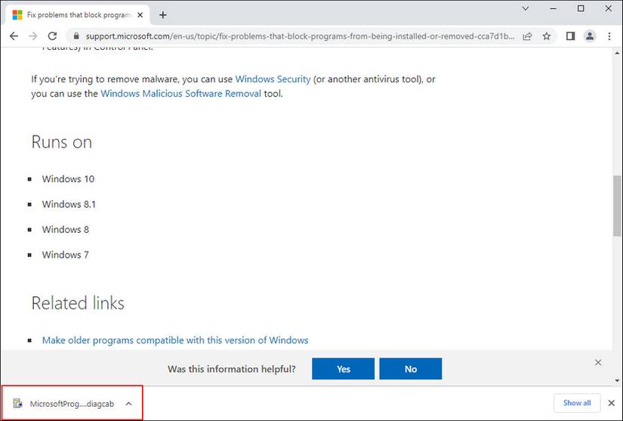
Task: Reload the page with refresh icon
Action: pos(52,36)
